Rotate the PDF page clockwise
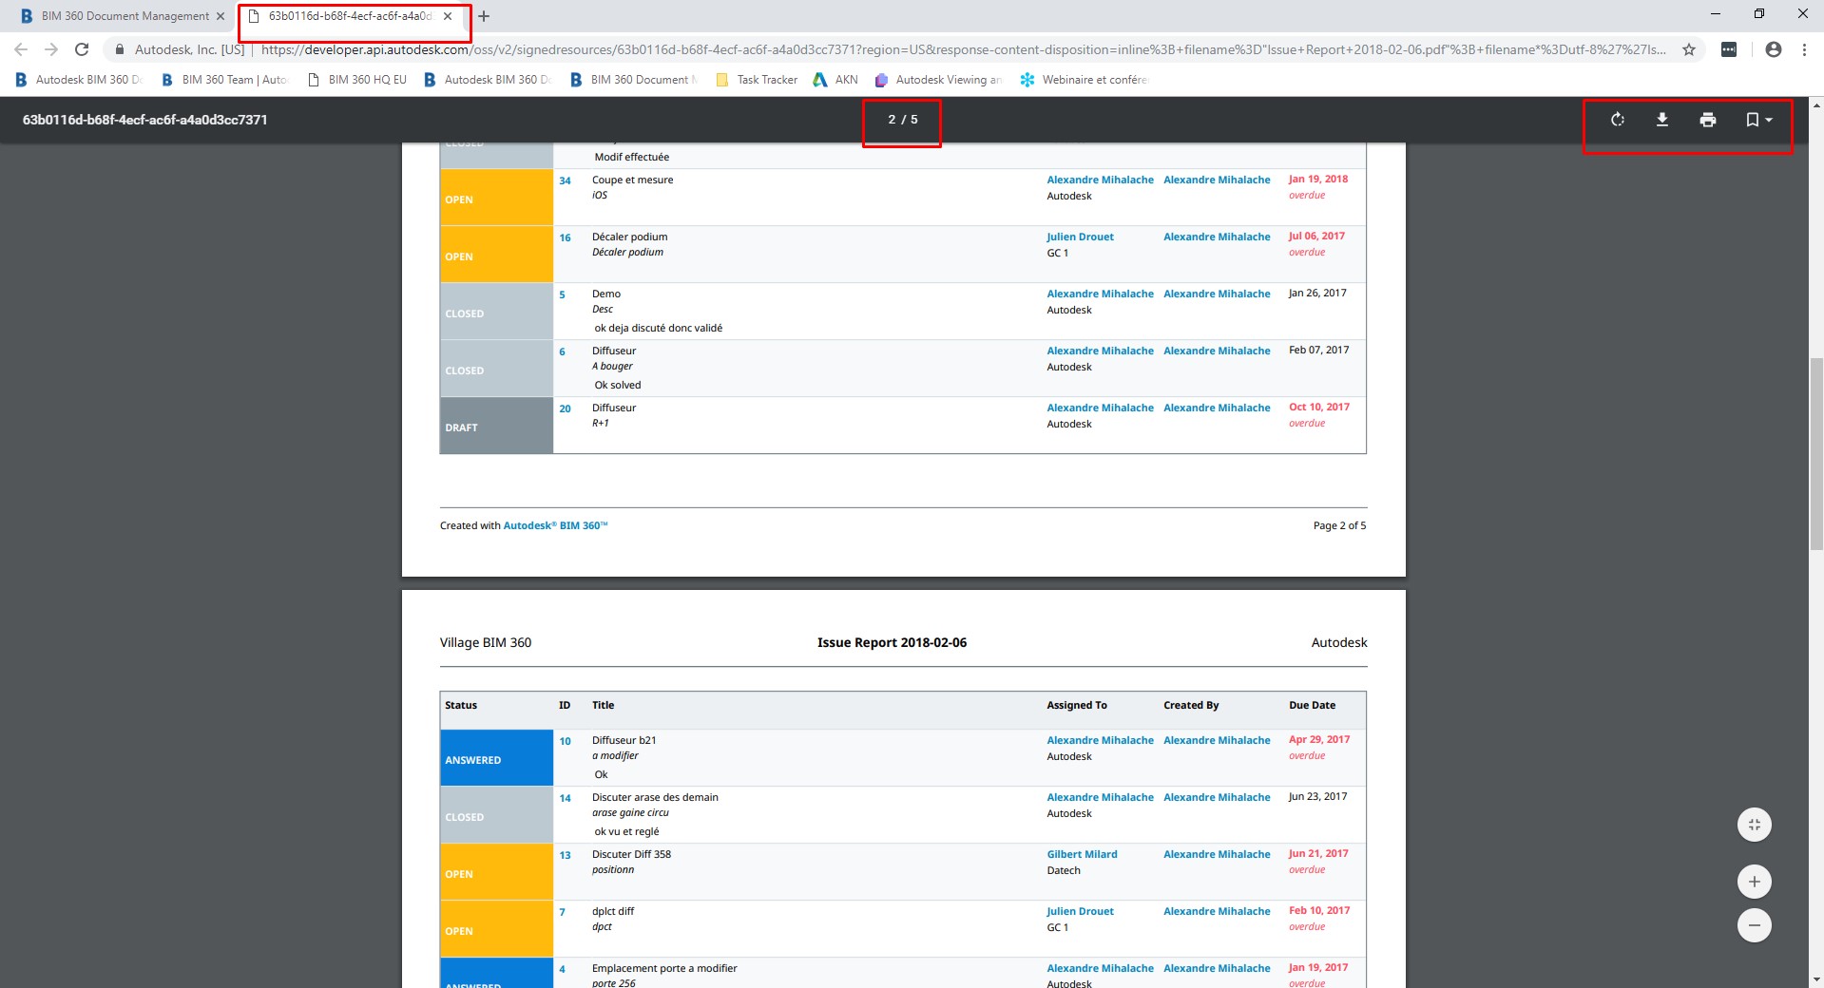Viewport: 1824px width, 988px height. tap(1616, 120)
